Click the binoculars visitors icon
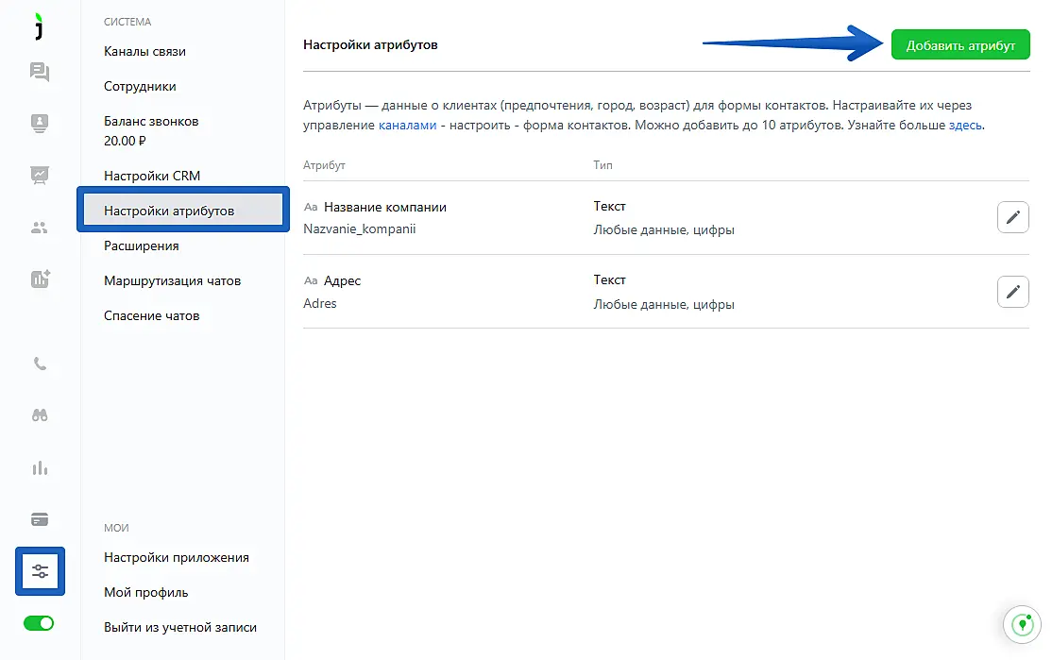Screen dimensions: 1052x660 pos(40,415)
